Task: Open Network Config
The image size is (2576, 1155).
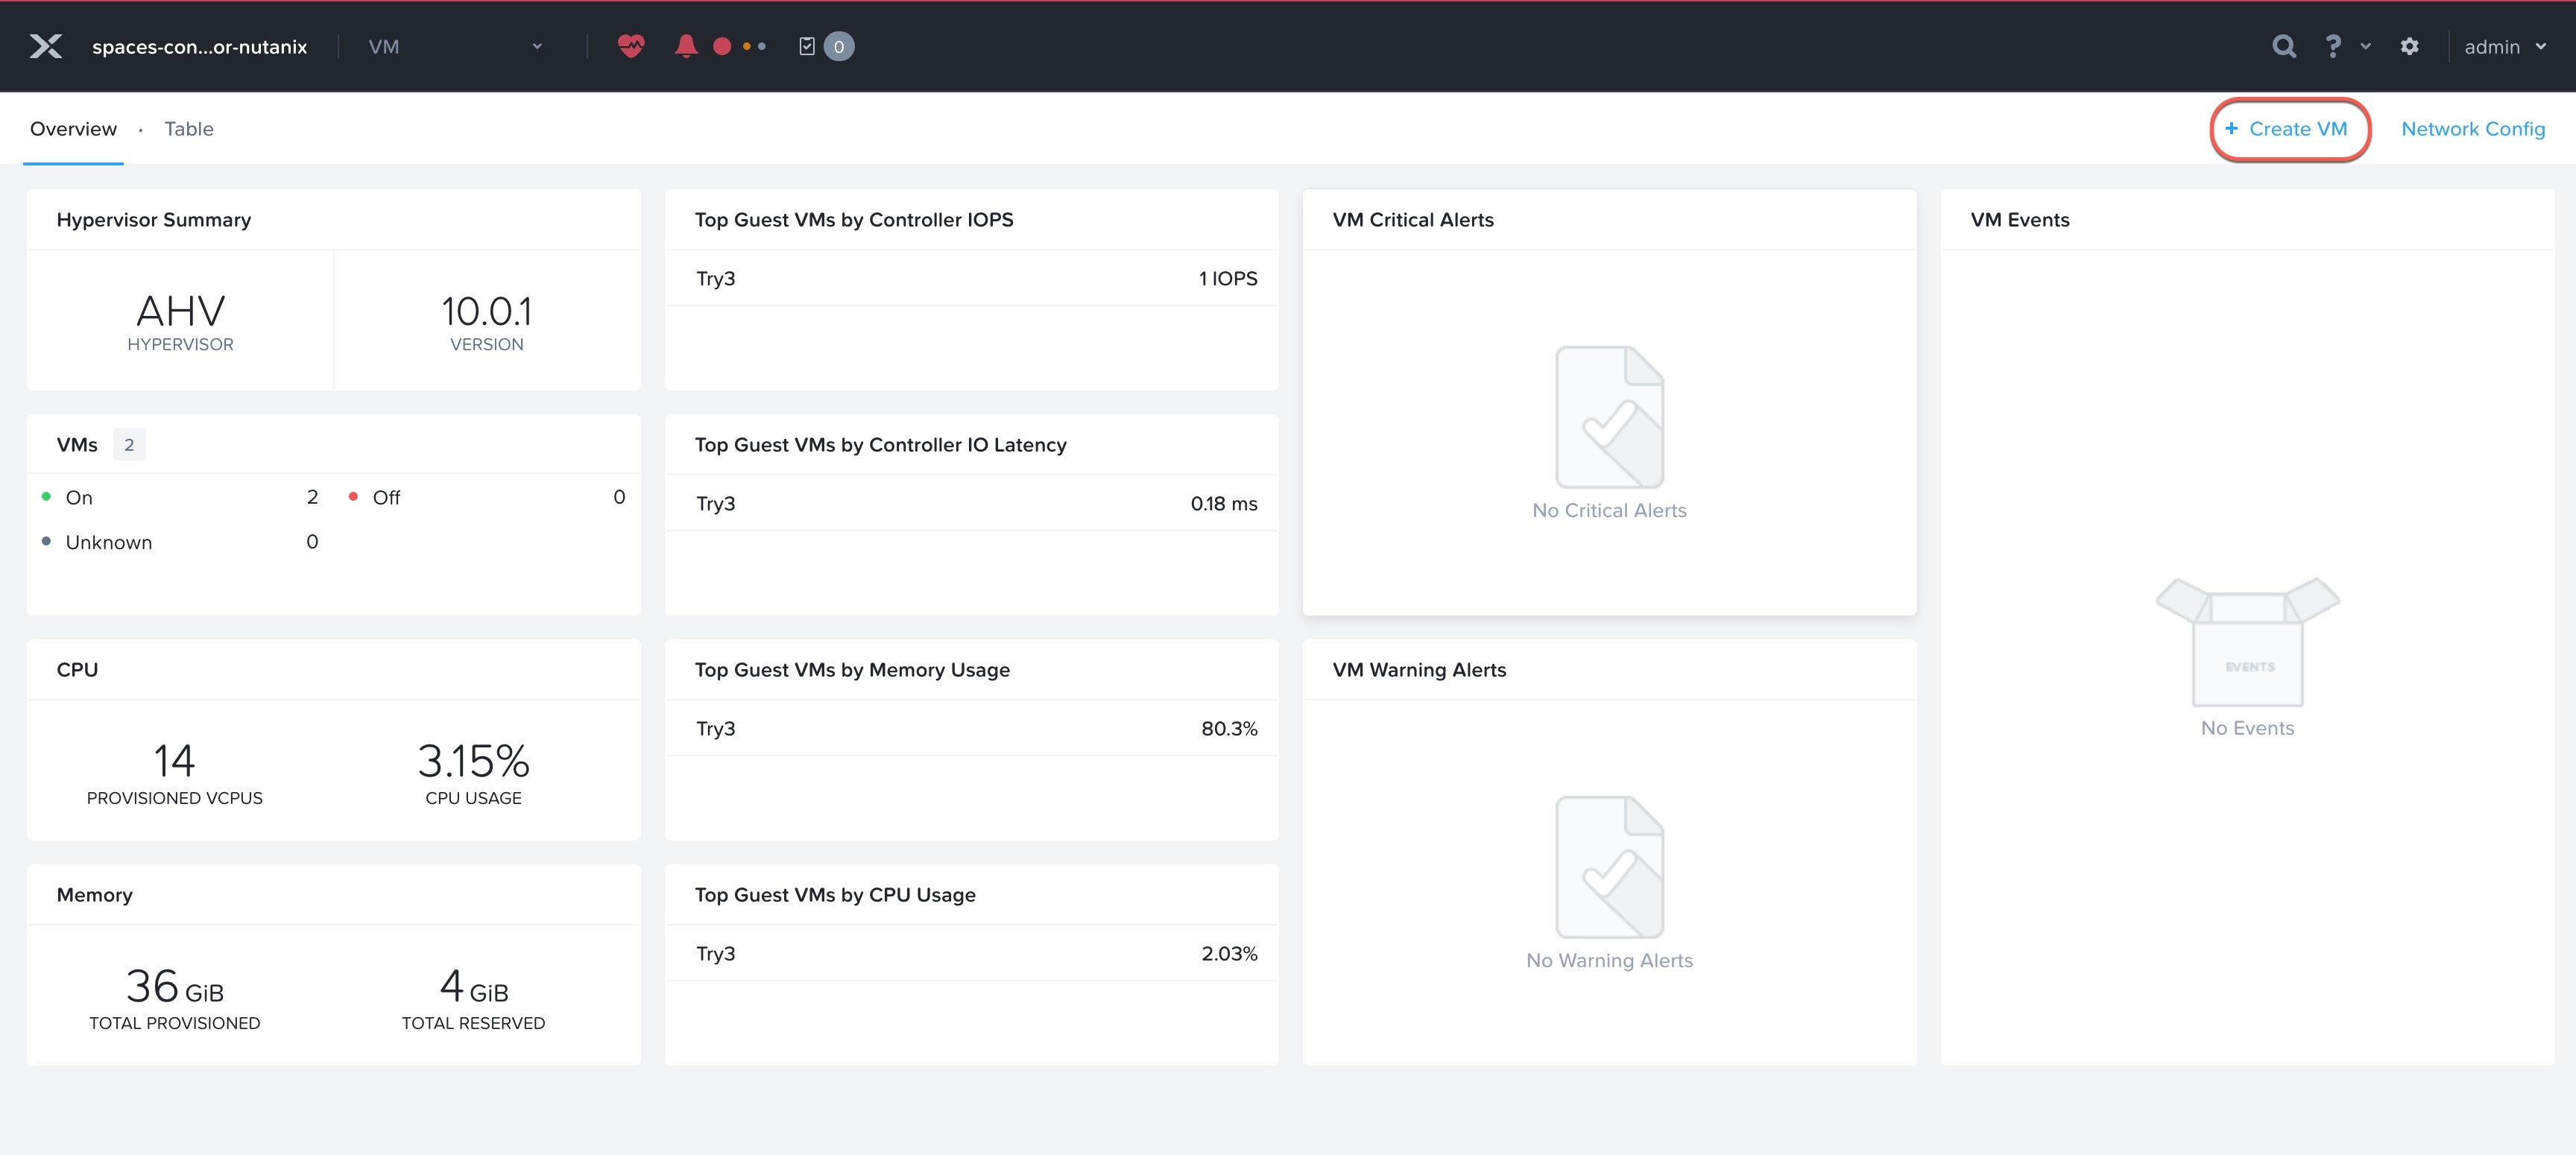Action: (x=2473, y=128)
